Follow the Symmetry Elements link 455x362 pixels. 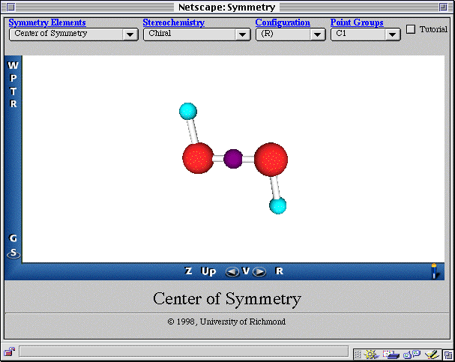tap(47, 22)
